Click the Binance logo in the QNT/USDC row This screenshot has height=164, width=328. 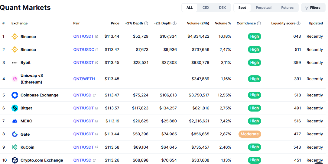(x=15, y=49)
